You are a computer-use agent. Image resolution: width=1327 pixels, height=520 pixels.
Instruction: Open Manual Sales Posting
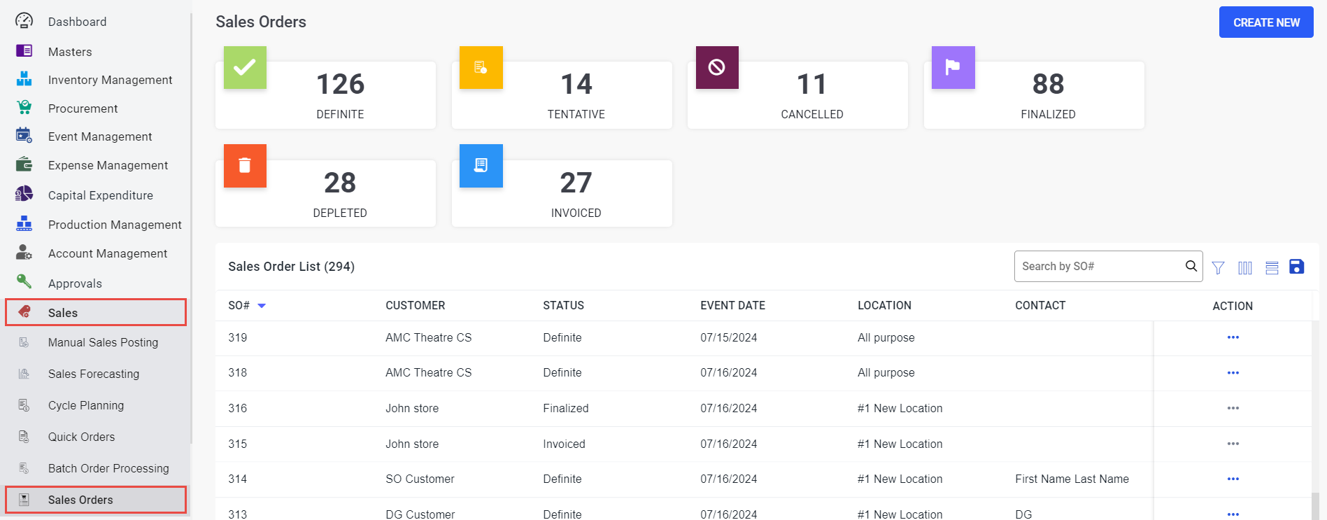pos(103,342)
